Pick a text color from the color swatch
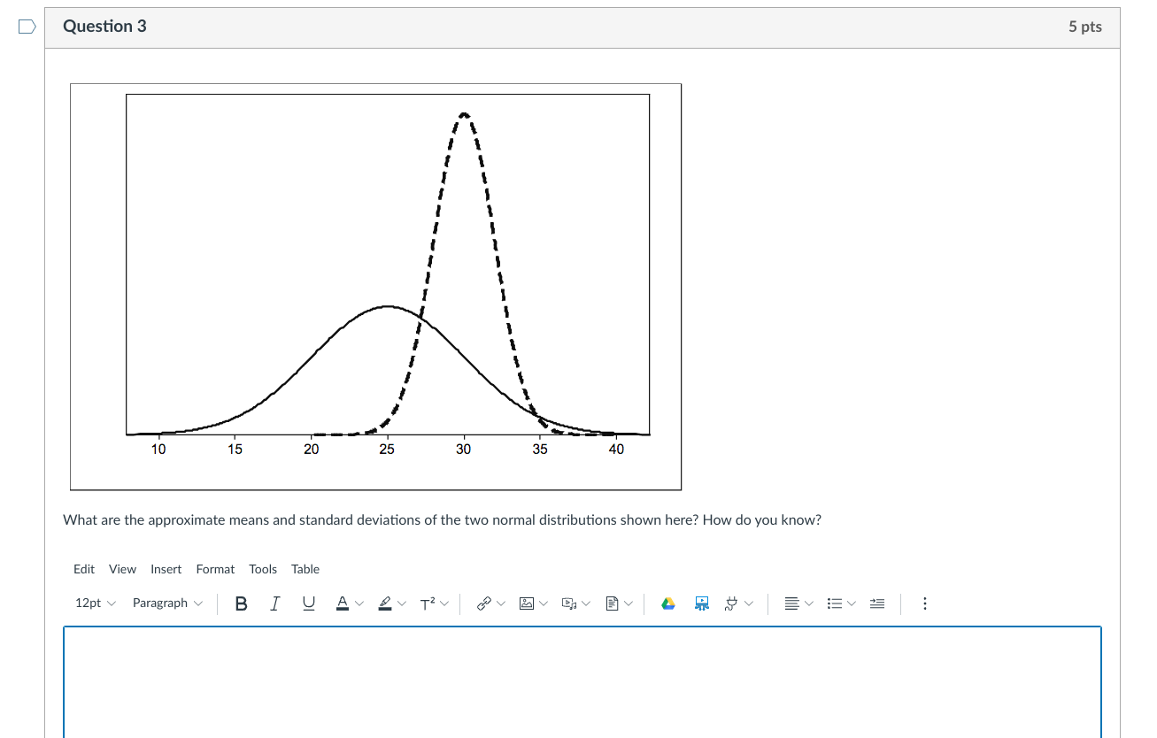 tap(343, 603)
